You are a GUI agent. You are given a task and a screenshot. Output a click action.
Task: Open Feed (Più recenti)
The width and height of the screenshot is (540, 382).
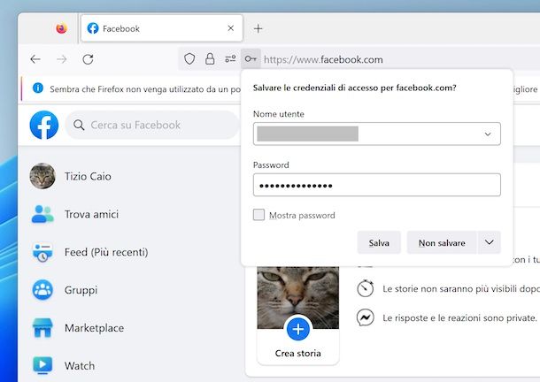click(x=106, y=252)
